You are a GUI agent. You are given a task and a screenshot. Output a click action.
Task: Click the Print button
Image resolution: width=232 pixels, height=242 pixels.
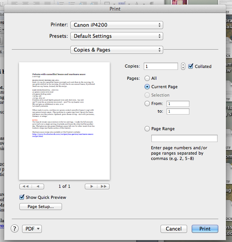click(x=205, y=229)
